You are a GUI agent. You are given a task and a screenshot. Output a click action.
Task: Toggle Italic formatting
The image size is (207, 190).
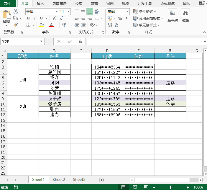pyautogui.click(x=35, y=18)
